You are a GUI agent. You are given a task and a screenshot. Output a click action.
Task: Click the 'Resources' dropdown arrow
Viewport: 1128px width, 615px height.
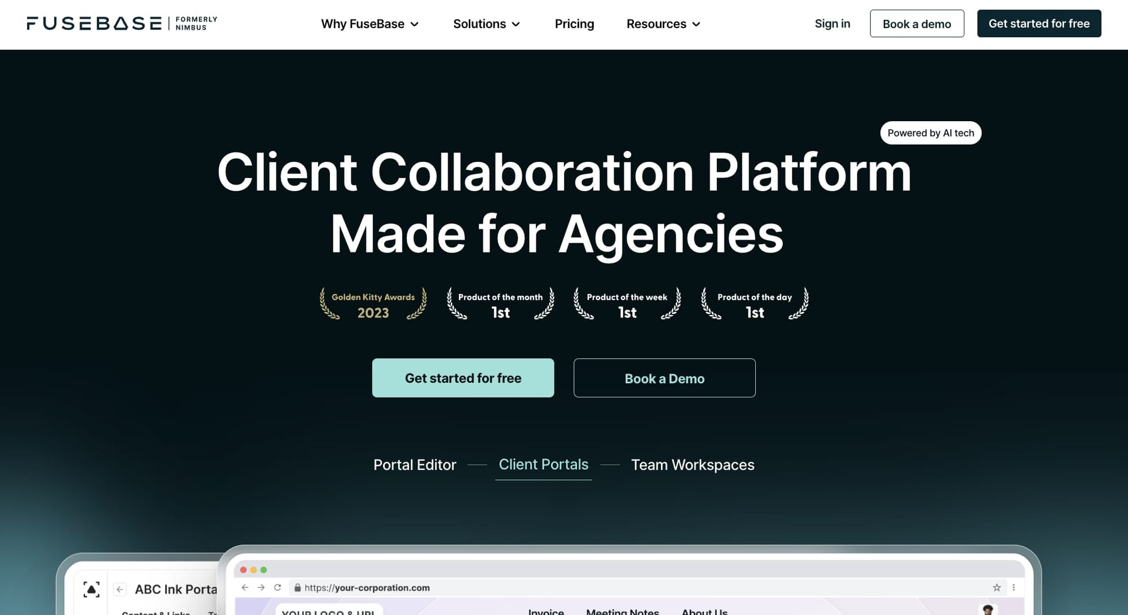tap(697, 24)
